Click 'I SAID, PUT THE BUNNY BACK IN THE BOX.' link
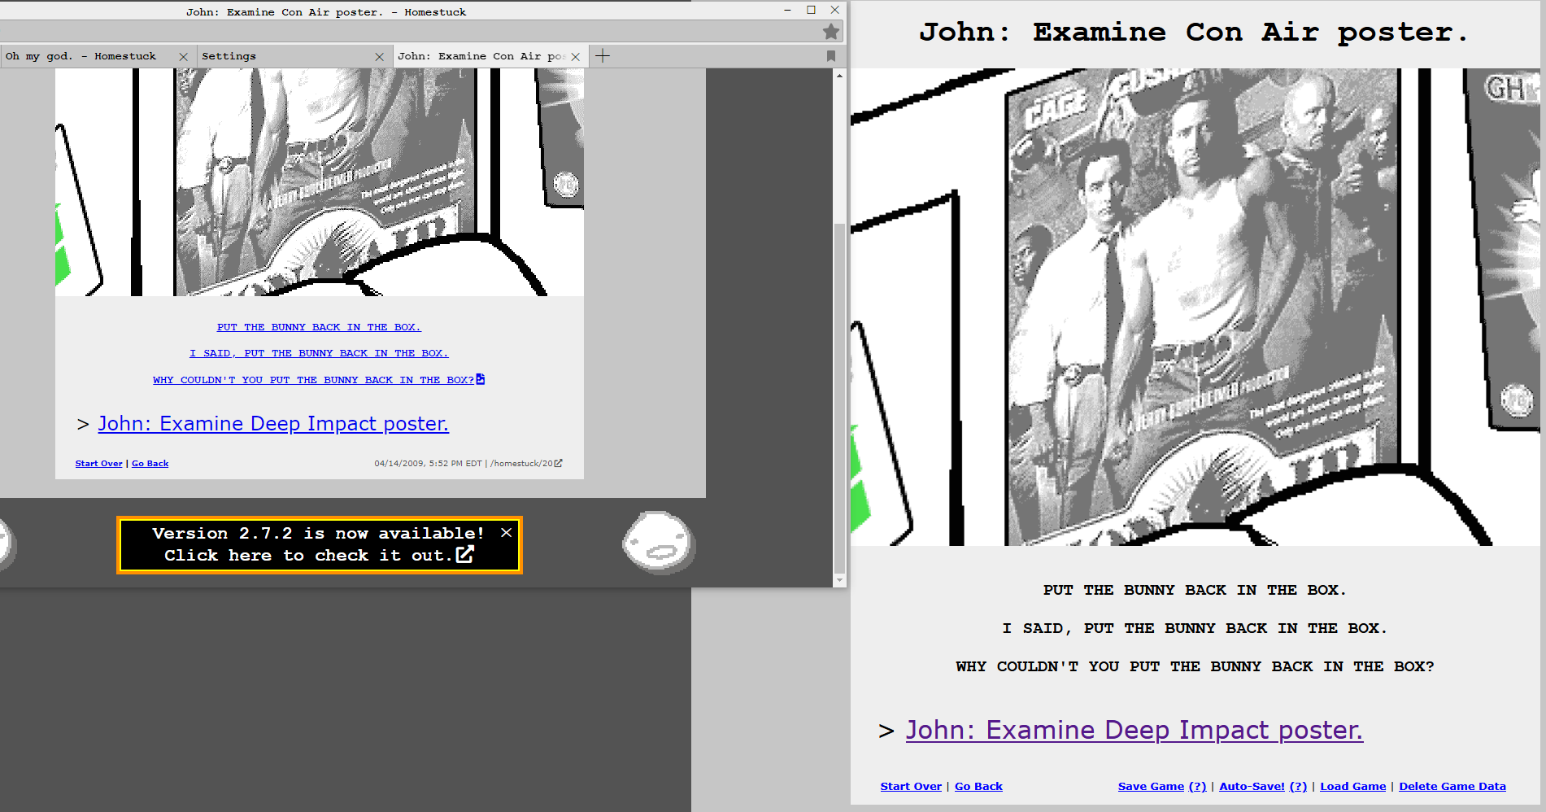 pyautogui.click(x=319, y=353)
